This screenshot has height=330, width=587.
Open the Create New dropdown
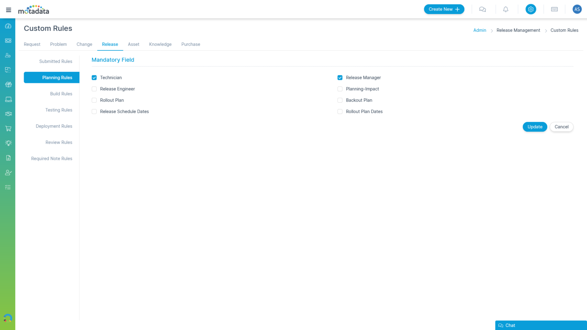pos(444,9)
